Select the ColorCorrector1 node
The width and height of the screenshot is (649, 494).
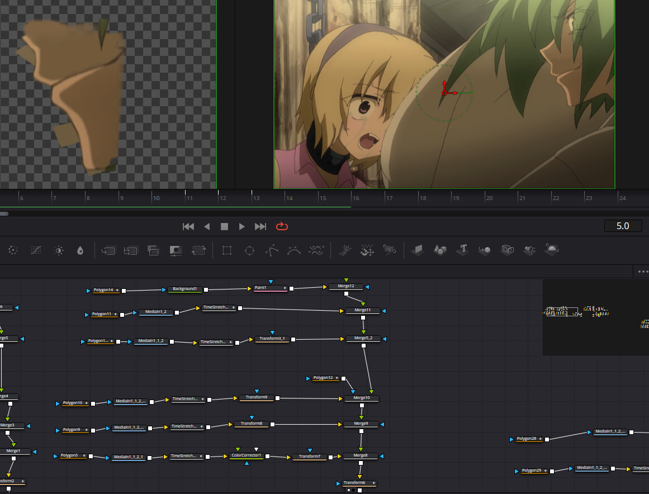246,456
